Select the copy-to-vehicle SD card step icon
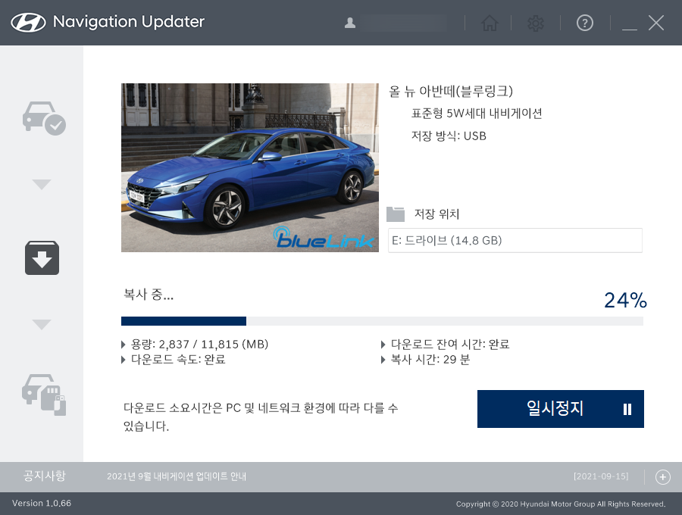The image size is (682, 515). [x=44, y=395]
